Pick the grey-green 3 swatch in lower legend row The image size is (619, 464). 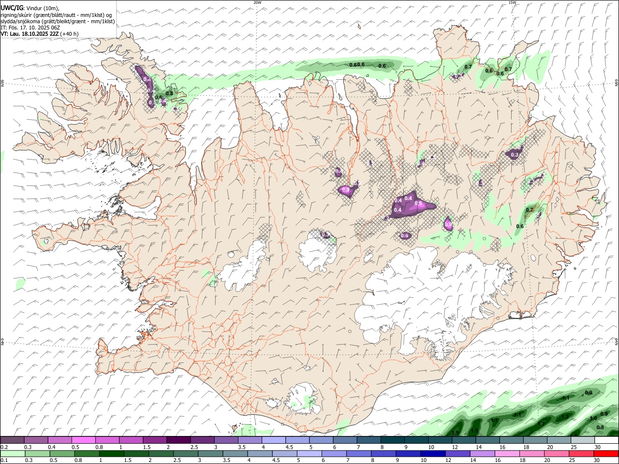tap(210, 453)
